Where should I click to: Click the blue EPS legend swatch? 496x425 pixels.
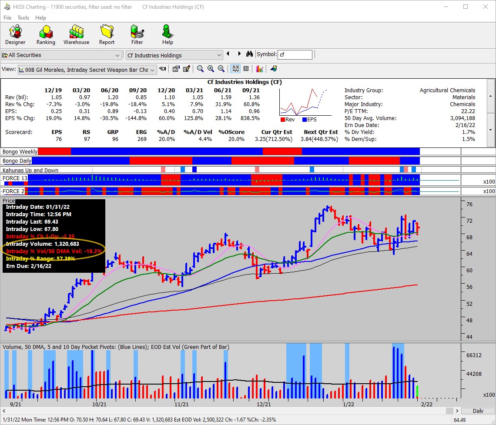tap(305, 120)
